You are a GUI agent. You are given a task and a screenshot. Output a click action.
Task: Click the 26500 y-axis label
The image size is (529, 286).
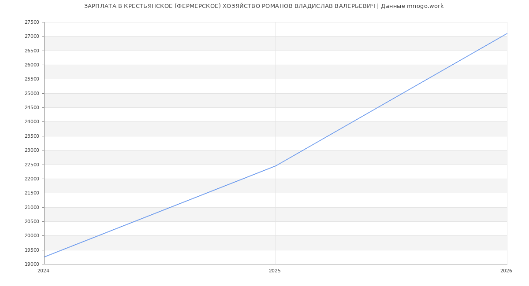click(32, 51)
